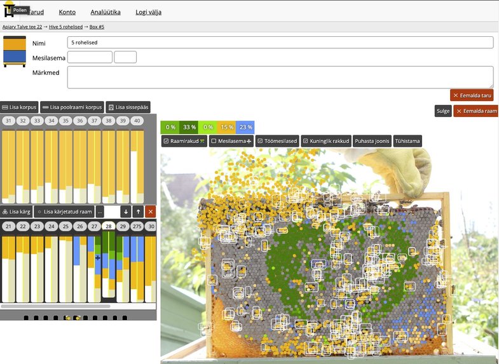Image resolution: width=499 pixels, height=364 pixels.
Task: Select highlighted frame number 28
Action: 109,226
